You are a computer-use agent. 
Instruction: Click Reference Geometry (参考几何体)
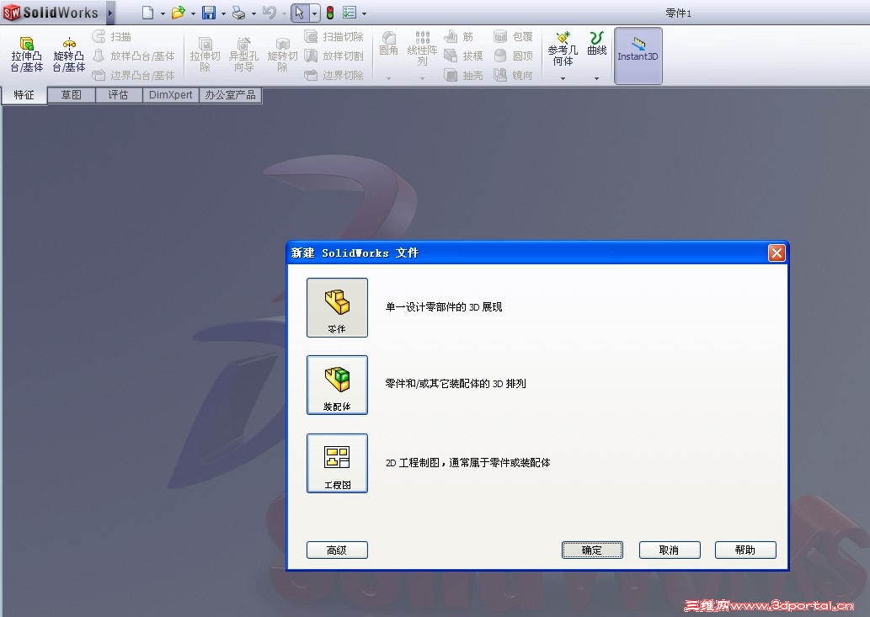pos(563,49)
